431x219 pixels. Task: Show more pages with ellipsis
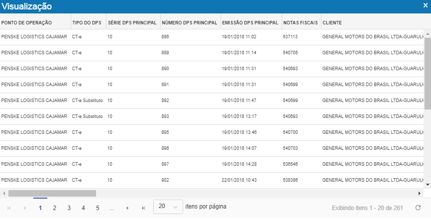click(x=111, y=208)
